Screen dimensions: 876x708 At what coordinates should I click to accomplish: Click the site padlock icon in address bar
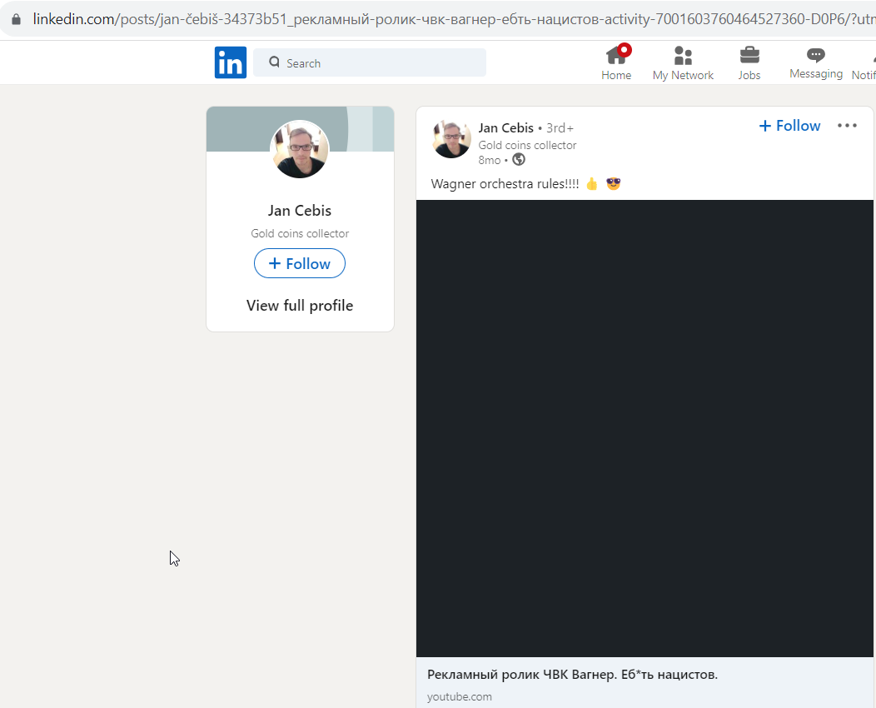pyautogui.click(x=16, y=19)
